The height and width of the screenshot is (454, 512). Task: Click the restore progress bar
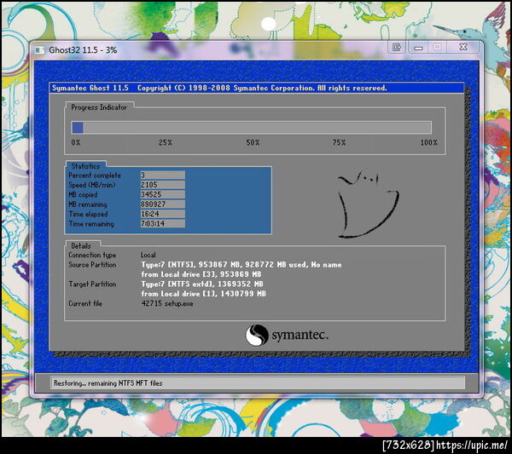tap(252, 128)
